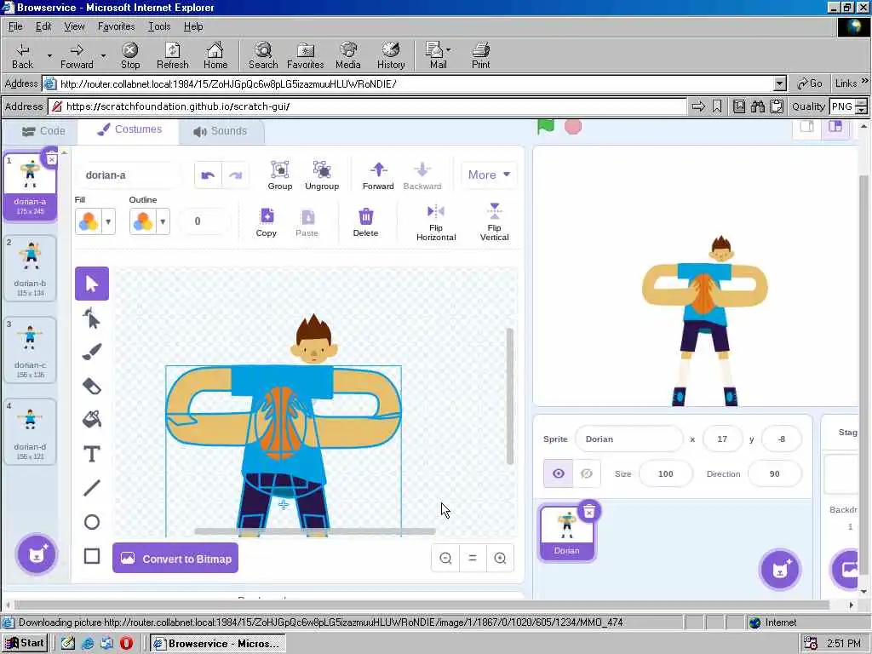
Task: Select the Fill bucket tool
Action: pos(92,420)
